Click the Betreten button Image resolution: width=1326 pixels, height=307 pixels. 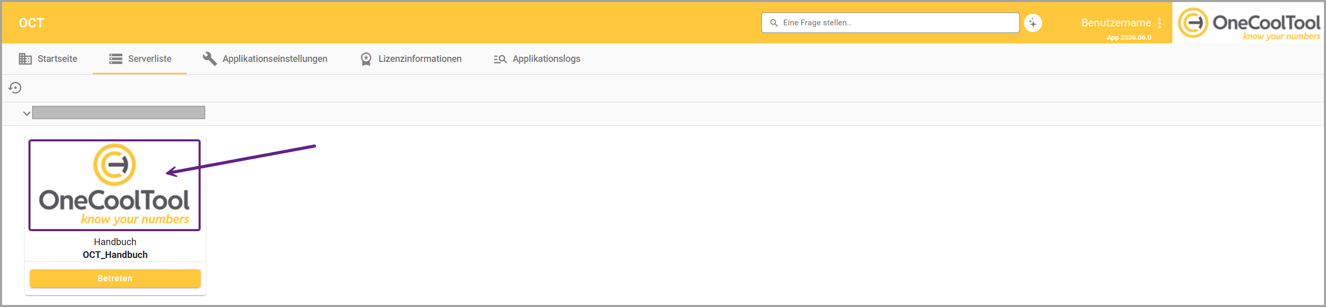pyautogui.click(x=115, y=278)
